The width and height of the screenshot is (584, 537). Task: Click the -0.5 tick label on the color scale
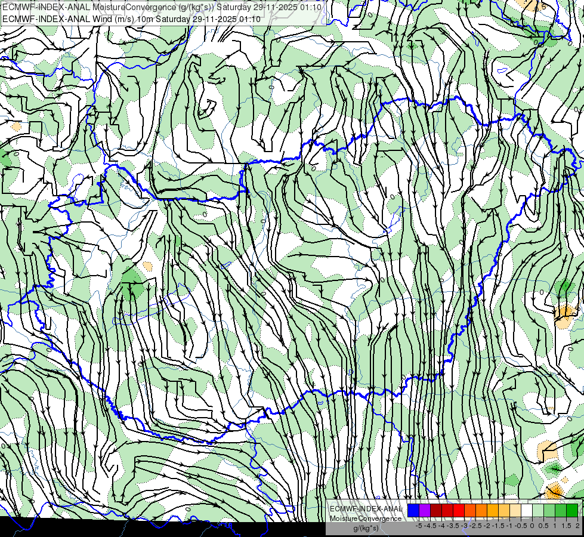[x=521, y=526]
